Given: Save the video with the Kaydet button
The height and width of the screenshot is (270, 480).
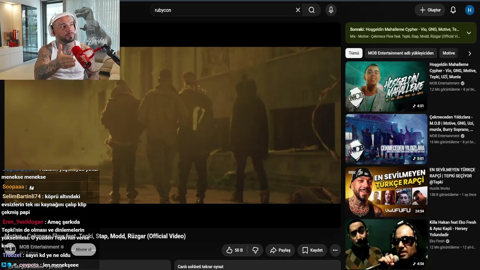Looking at the screenshot, I should click(x=312, y=250).
